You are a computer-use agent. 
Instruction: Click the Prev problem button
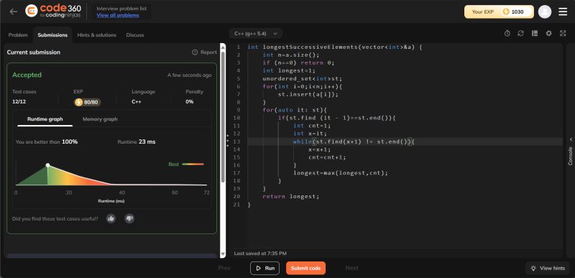tap(224, 268)
